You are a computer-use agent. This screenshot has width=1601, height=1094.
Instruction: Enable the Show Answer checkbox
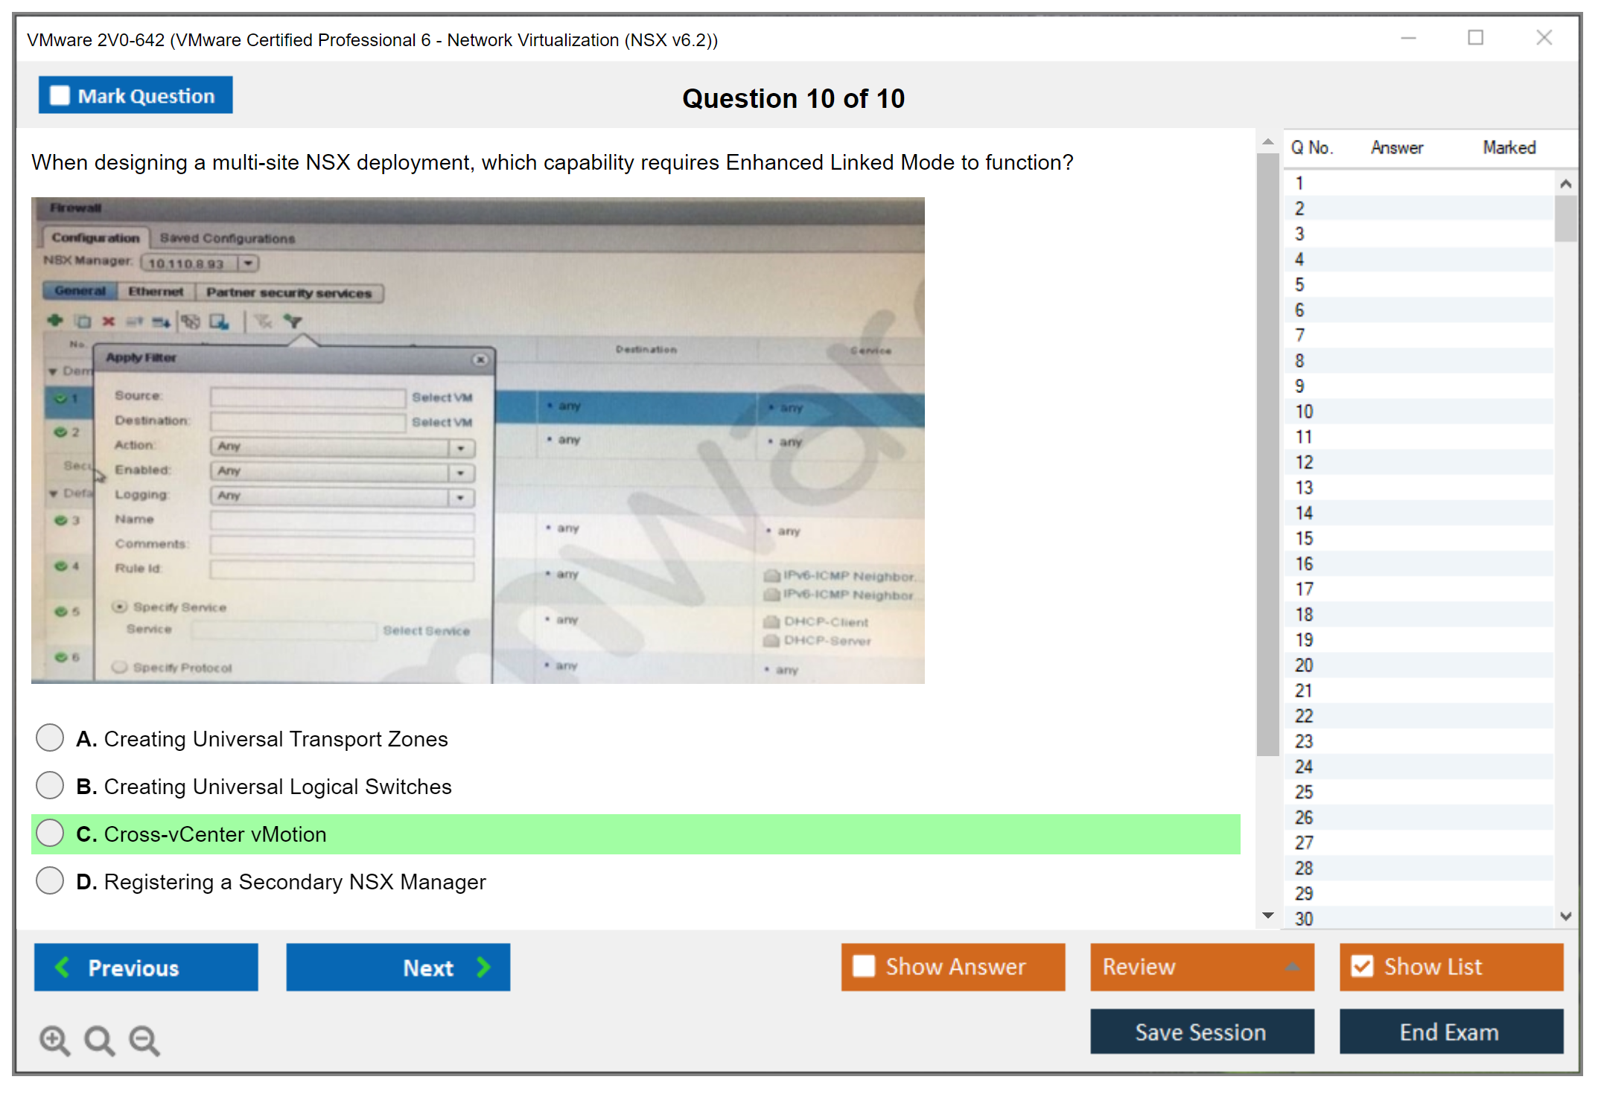(864, 966)
